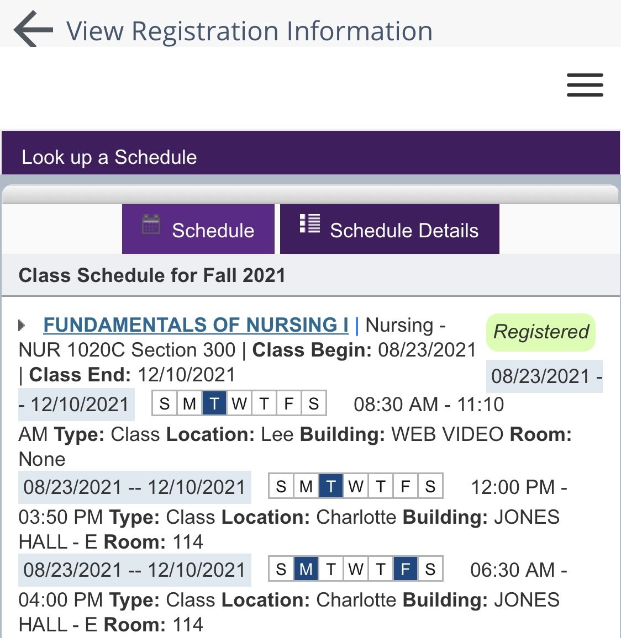Switch to the Schedule tab

click(x=198, y=229)
